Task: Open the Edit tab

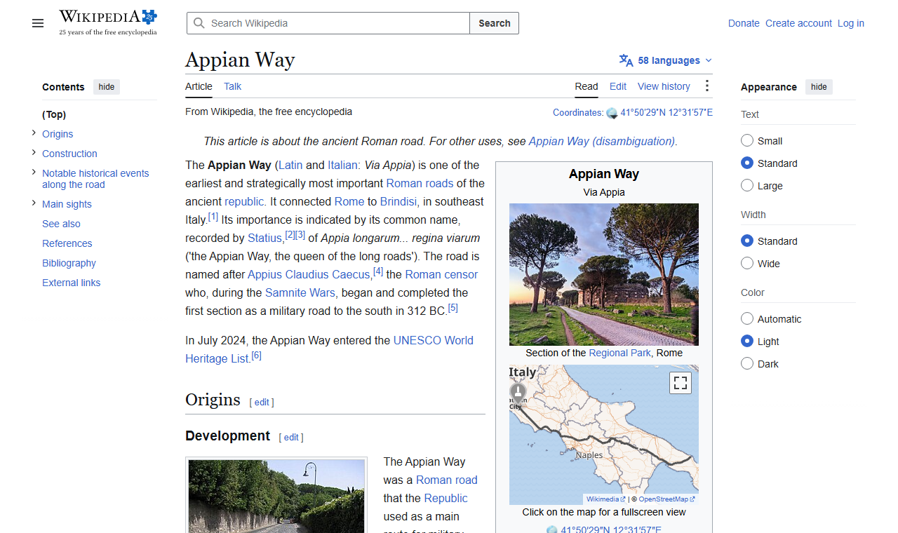Action: point(618,86)
